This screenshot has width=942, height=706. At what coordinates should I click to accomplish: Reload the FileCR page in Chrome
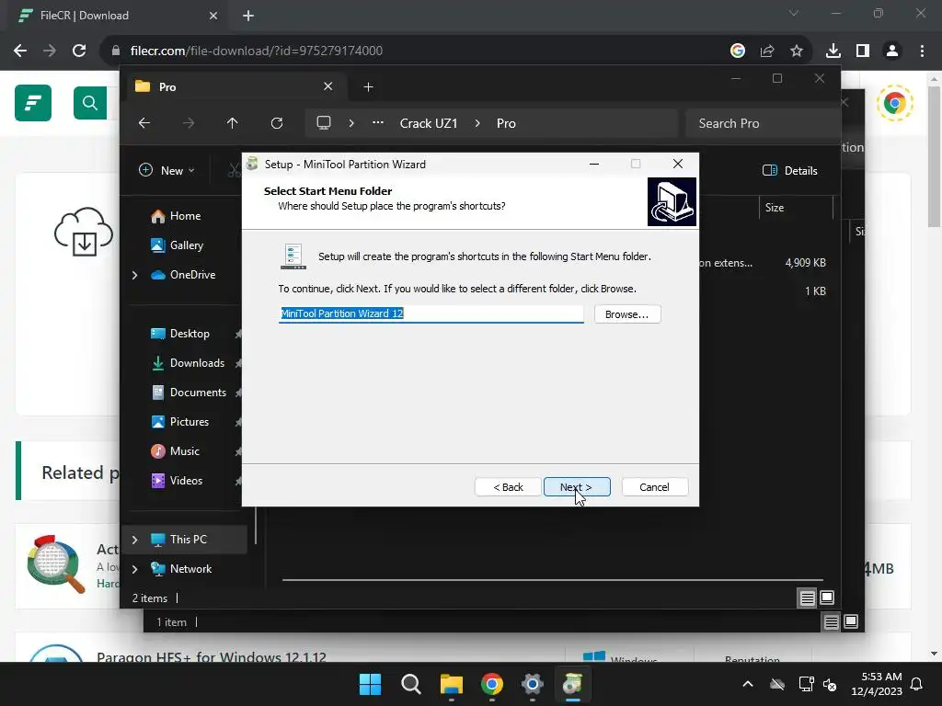[79, 51]
